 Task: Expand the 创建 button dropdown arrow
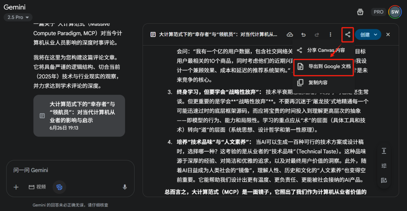(x=375, y=35)
